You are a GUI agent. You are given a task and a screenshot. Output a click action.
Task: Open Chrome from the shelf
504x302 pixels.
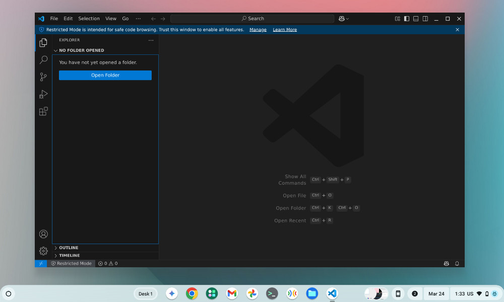click(192, 293)
